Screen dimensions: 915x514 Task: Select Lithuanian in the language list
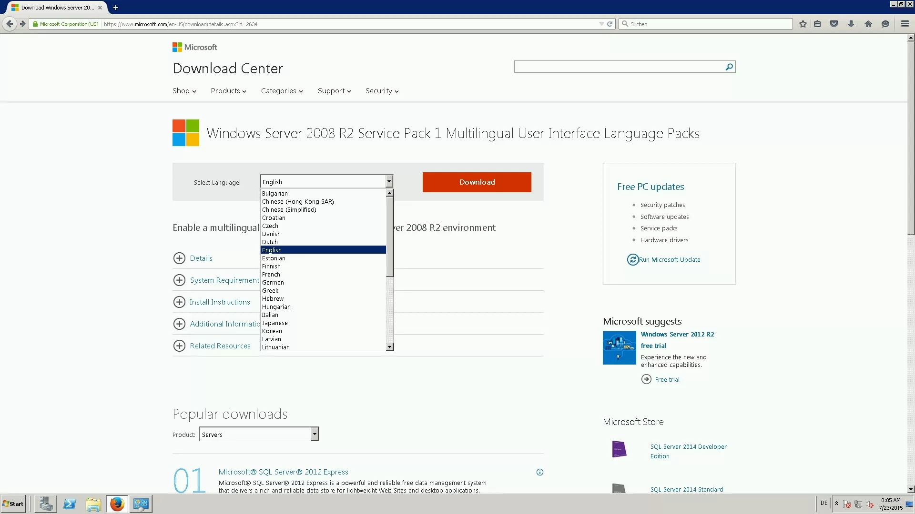tap(323, 347)
